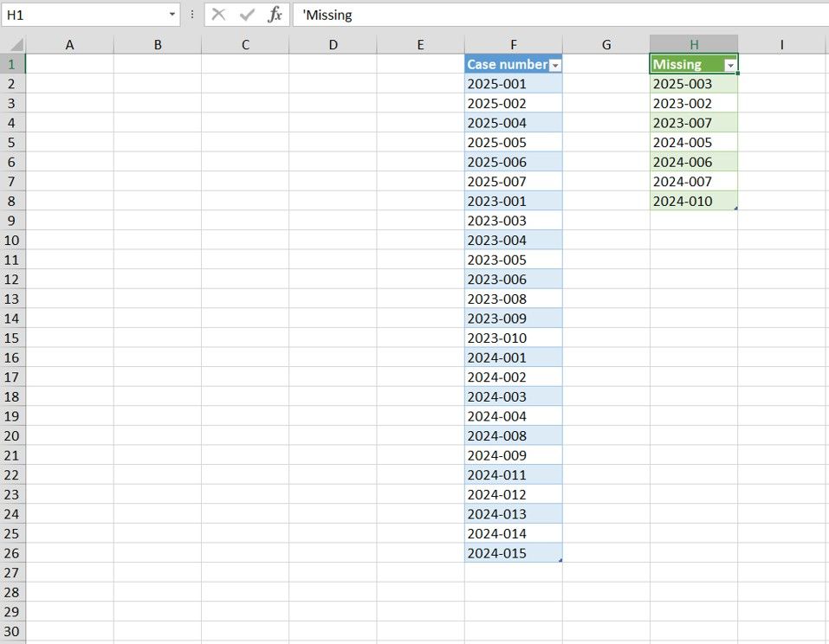Click cell containing 2024-001
Viewport: 829px width, 644px height.
tap(514, 357)
